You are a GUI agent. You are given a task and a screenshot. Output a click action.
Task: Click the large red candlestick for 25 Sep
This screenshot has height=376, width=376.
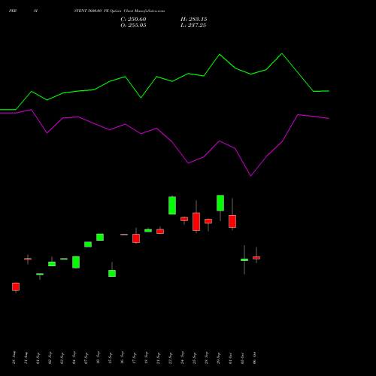pyautogui.click(x=196, y=222)
